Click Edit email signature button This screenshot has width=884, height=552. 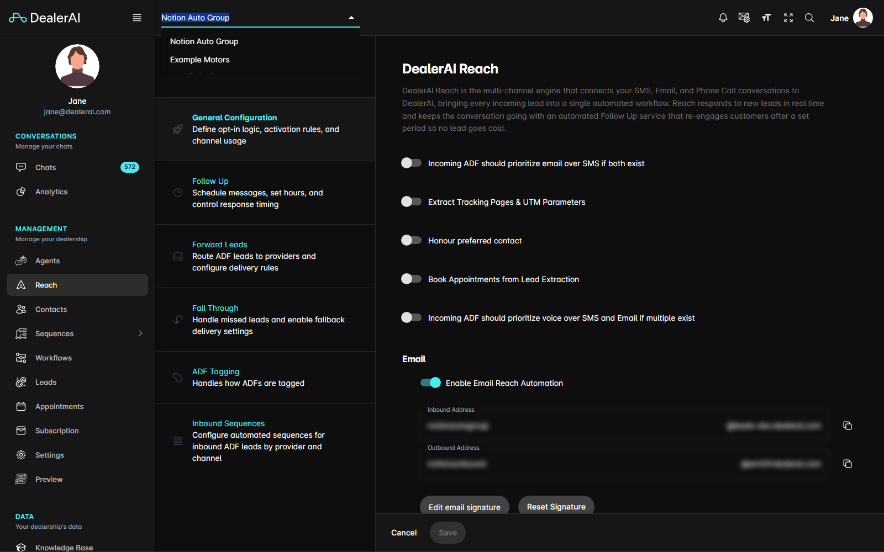click(x=465, y=507)
